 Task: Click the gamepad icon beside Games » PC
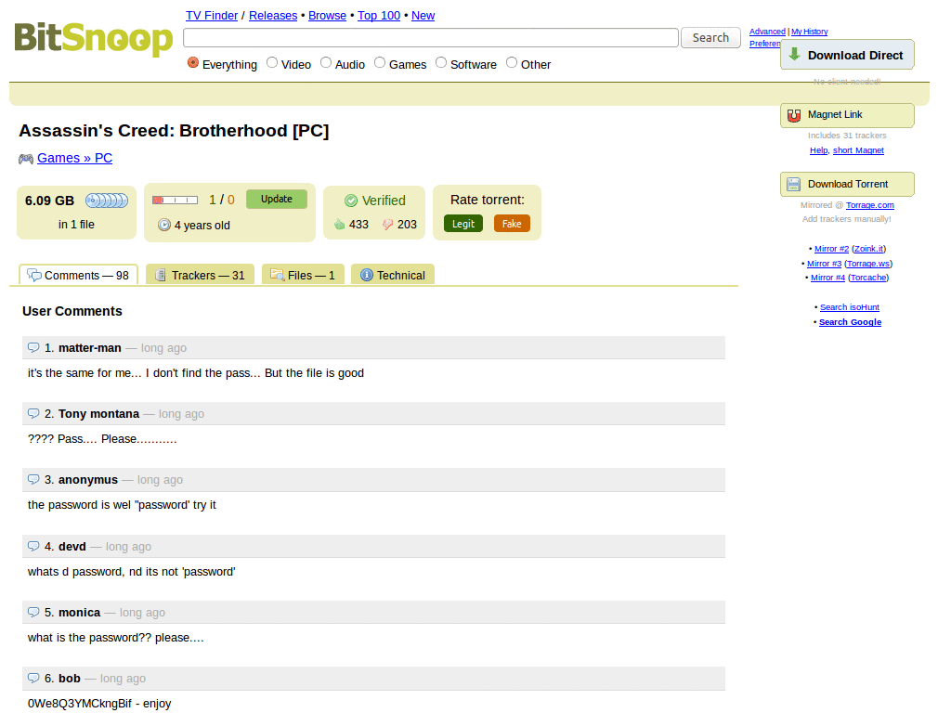(25, 159)
